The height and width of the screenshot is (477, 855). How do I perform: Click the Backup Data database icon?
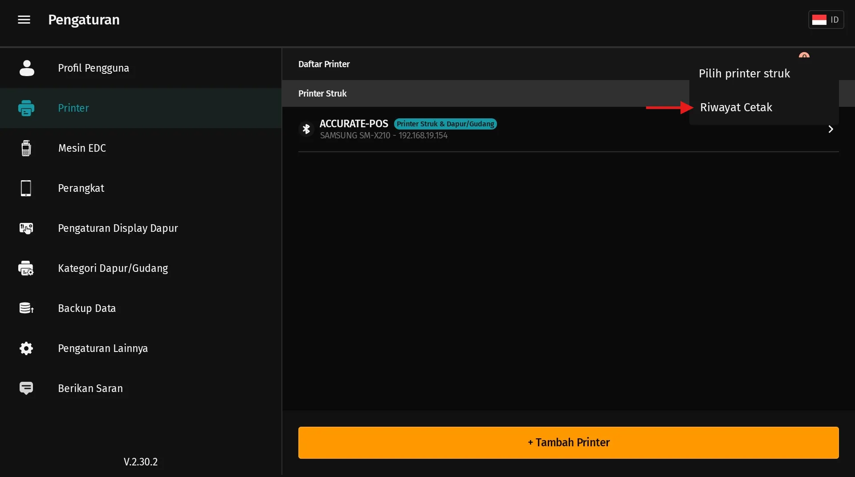coord(26,308)
